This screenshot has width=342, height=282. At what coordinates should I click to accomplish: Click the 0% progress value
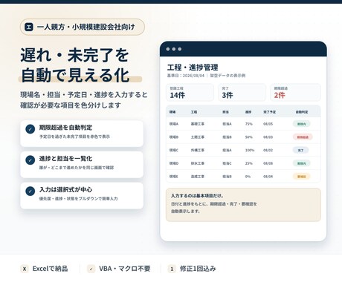[248, 177]
